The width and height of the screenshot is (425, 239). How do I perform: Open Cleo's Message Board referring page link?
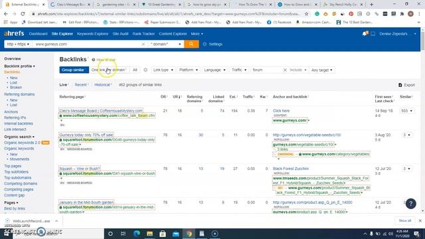click(101, 111)
